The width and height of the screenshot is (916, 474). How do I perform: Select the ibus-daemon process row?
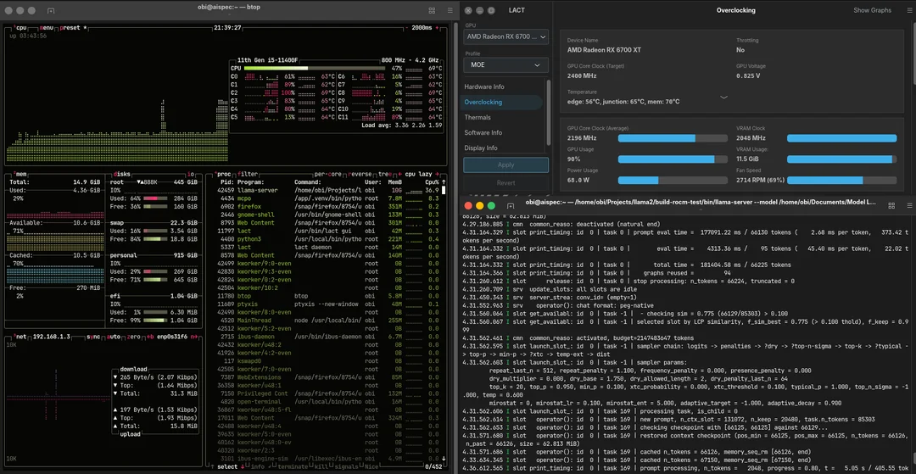click(327, 337)
